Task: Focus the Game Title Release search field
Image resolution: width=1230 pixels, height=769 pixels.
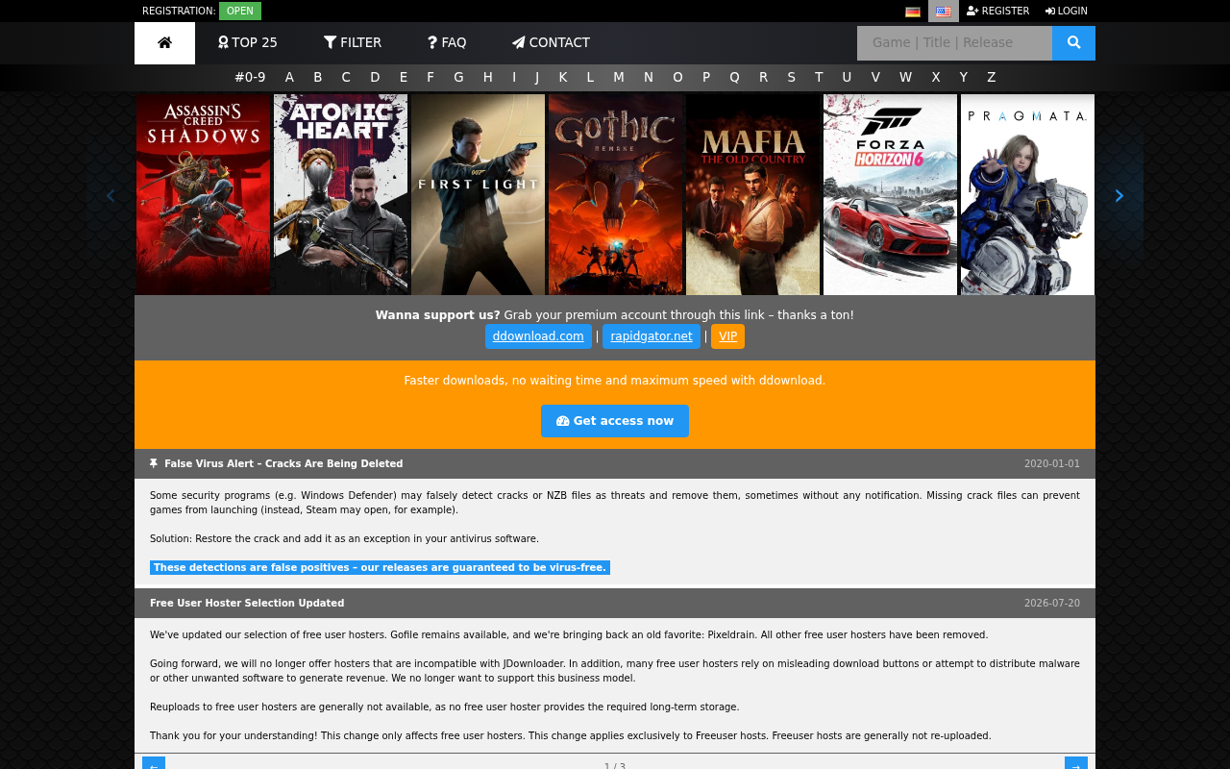Action: click(954, 43)
